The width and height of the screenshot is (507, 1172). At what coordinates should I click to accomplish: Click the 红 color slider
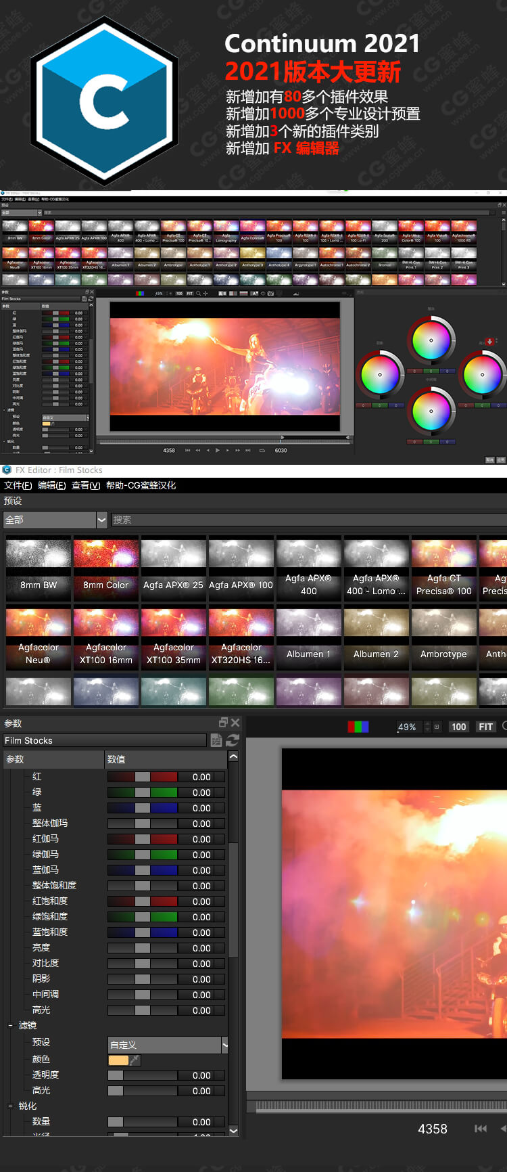[x=143, y=777]
